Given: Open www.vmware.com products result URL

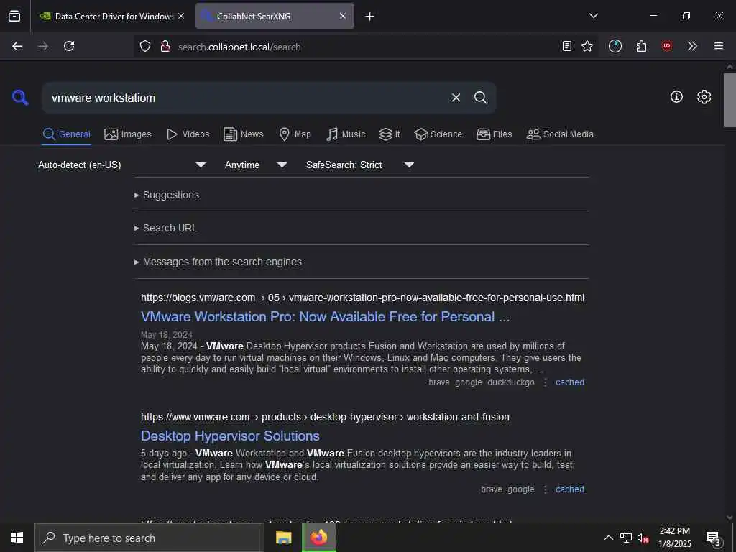Looking at the screenshot, I should [x=325, y=417].
